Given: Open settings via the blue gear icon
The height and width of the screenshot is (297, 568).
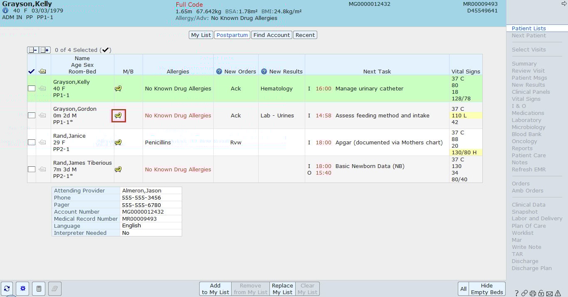Looking at the screenshot, I should point(23,289).
